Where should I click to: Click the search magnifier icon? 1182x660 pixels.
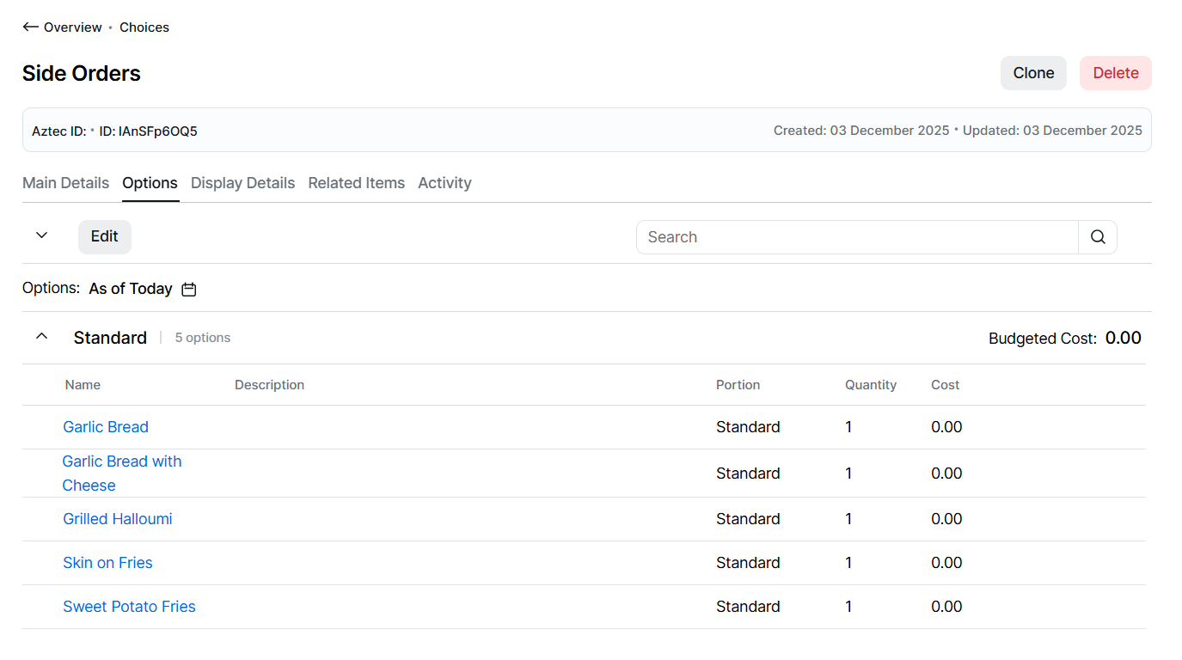(x=1097, y=237)
